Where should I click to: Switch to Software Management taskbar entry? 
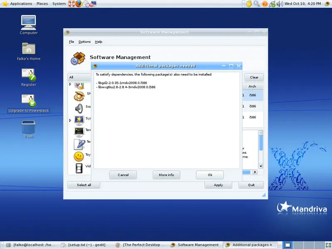[195, 245]
